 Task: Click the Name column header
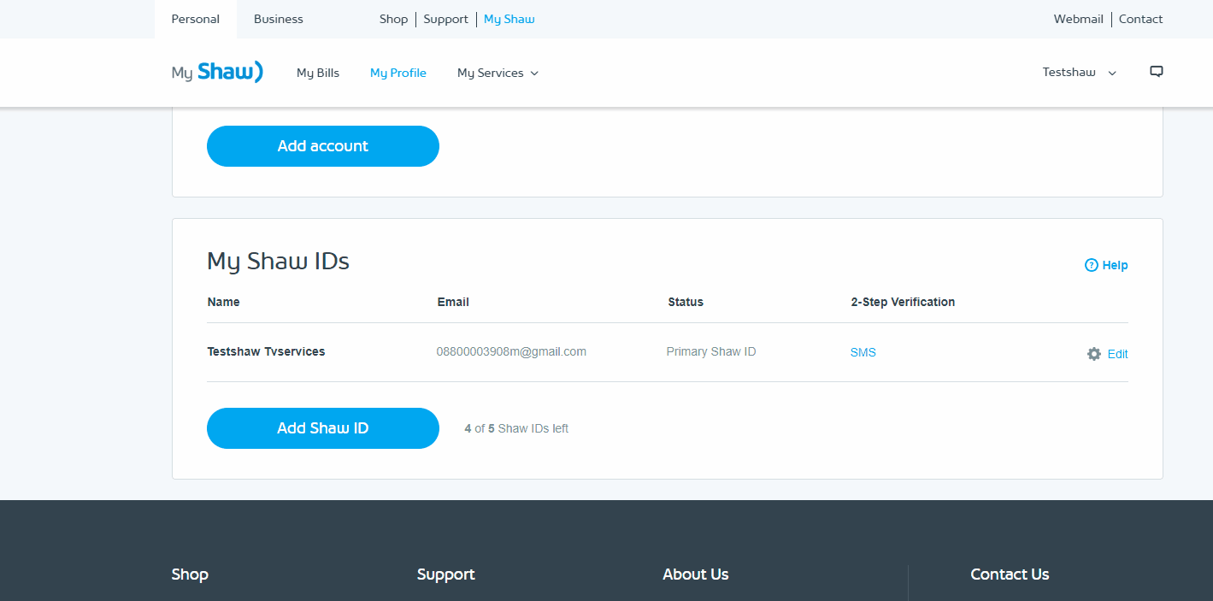224,302
